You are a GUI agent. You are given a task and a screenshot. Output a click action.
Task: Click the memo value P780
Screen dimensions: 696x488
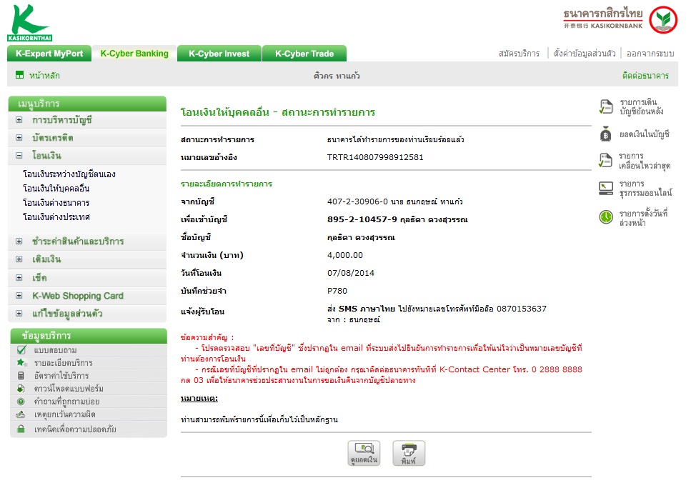pos(337,291)
